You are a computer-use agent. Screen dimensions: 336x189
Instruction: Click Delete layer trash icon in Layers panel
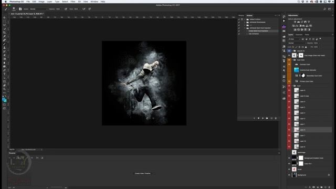tap(329, 187)
